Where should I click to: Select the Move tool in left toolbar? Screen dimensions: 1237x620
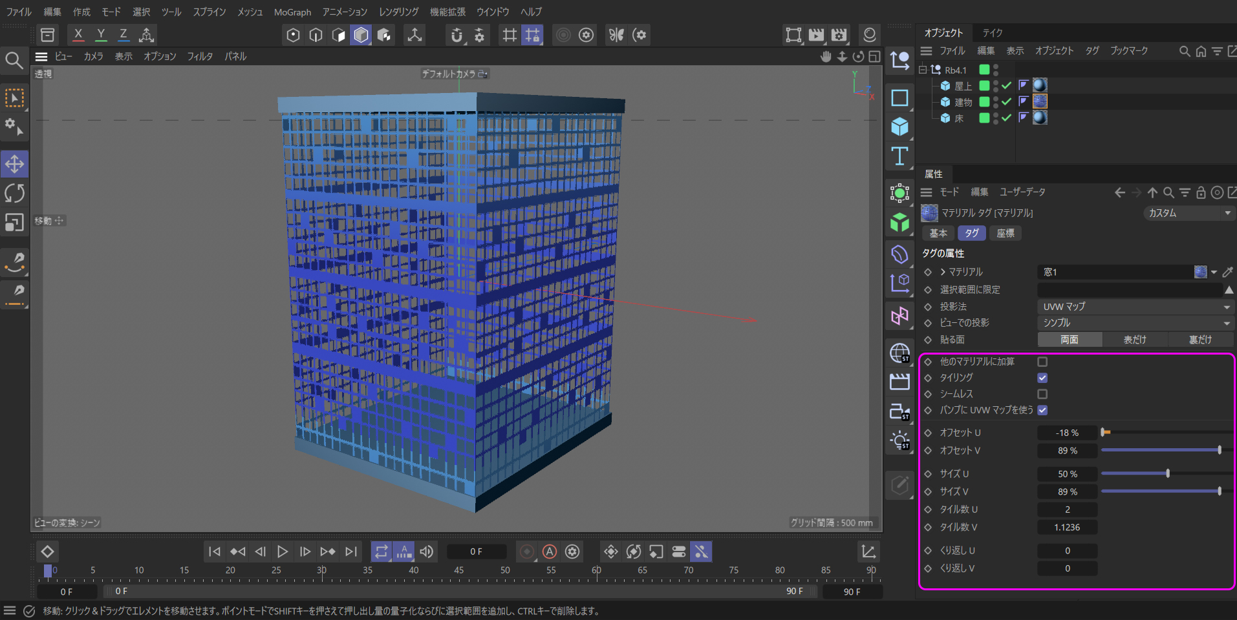click(14, 164)
